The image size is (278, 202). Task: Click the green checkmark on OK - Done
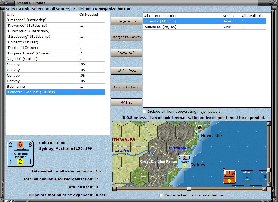coord(119,71)
